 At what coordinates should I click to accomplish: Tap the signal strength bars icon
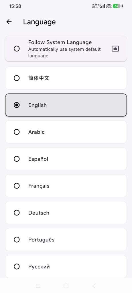103,6
